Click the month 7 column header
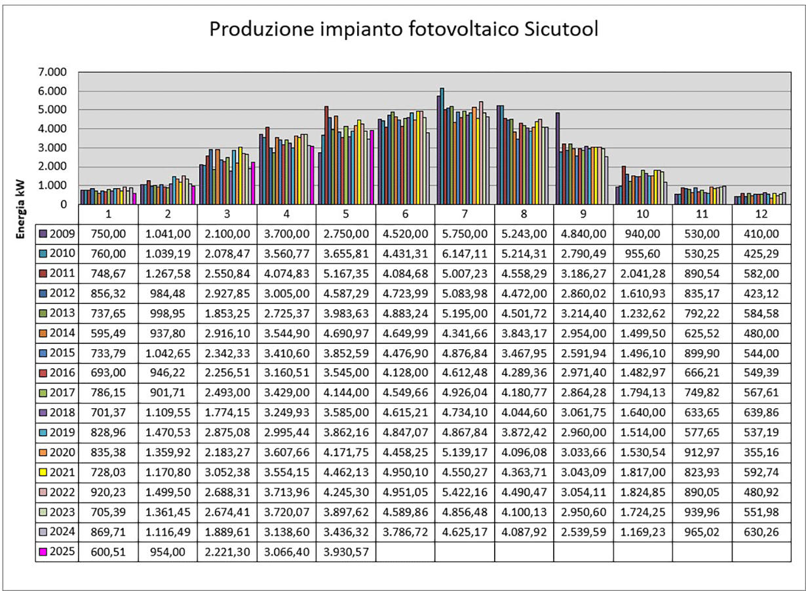This screenshot has width=806, height=591. pos(465,214)
